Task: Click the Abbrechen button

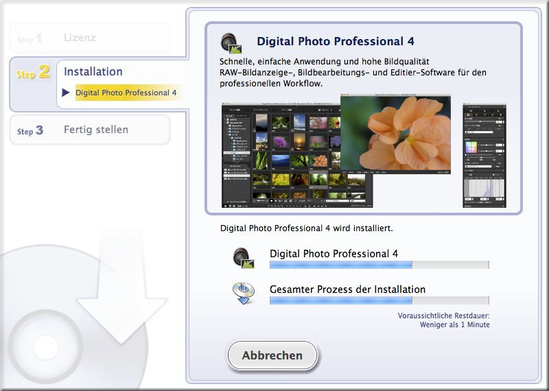Action: coord(272,355)
